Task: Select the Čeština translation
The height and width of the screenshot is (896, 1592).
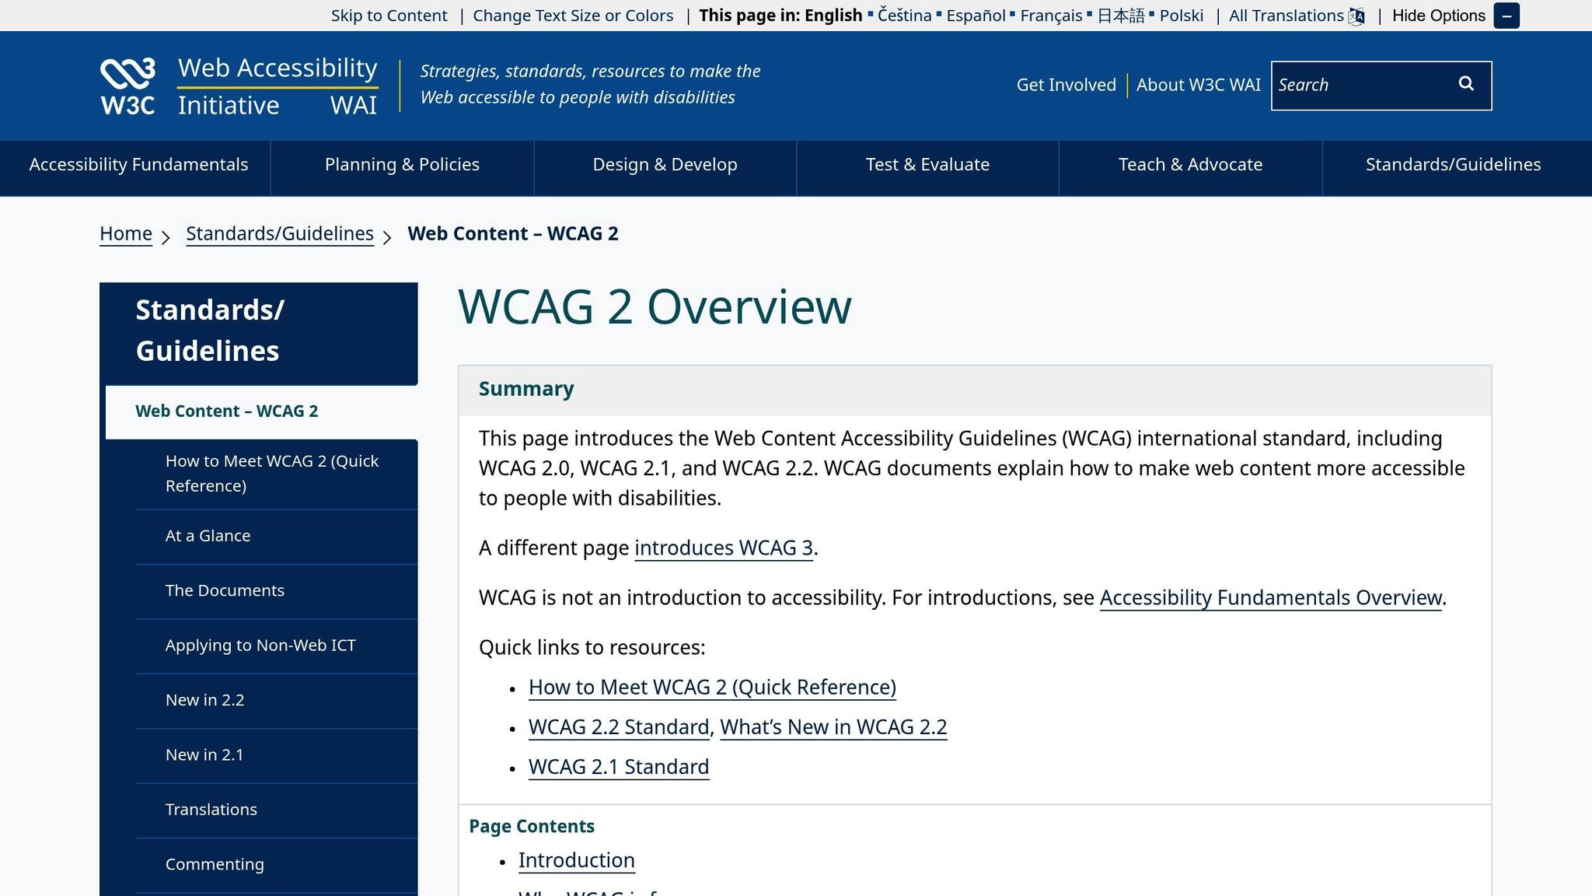Action: coord(904,16)
